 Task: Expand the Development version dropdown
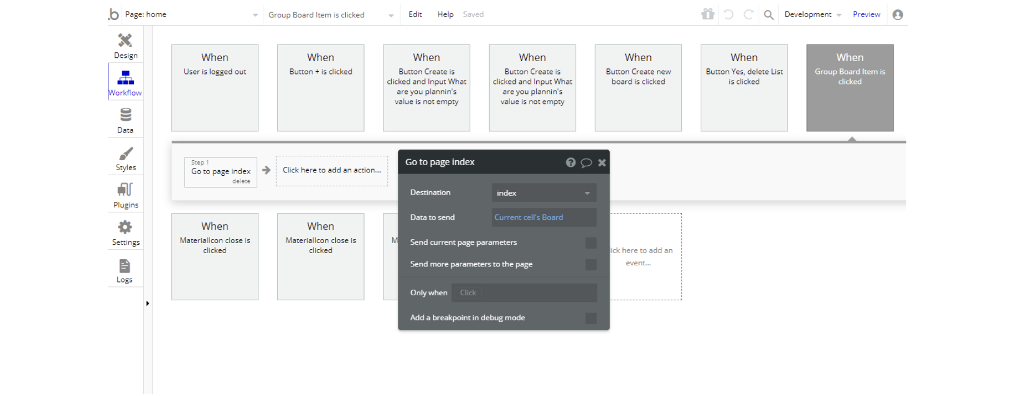pyautogui.click(x=812, y=15)
